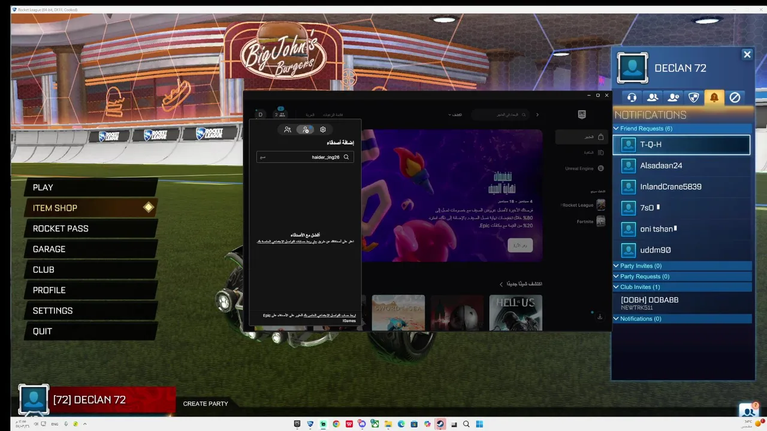Open the Sword of the Sea thumbnail

tap(398, 312)
